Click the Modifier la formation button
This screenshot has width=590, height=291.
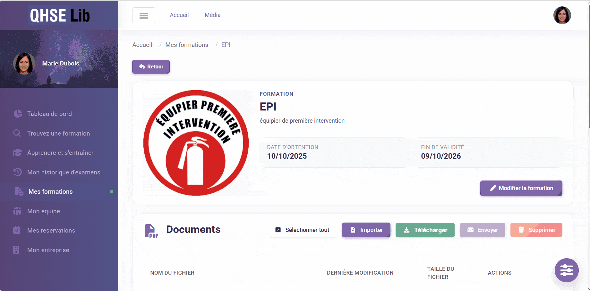pos(521,188)
